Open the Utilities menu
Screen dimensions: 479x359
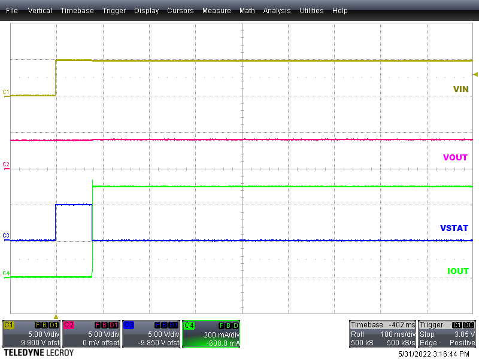pos(311,10)
